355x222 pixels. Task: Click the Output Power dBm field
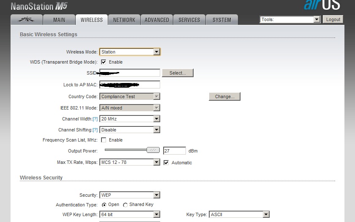[174, 151]
